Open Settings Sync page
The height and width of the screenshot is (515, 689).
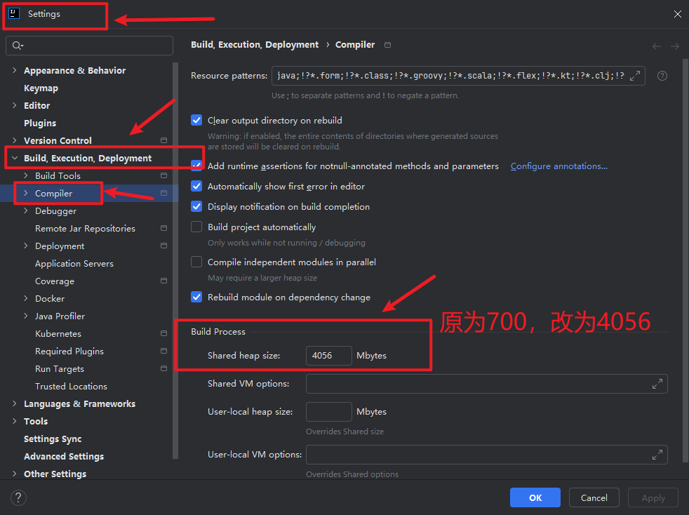[53, 439]
